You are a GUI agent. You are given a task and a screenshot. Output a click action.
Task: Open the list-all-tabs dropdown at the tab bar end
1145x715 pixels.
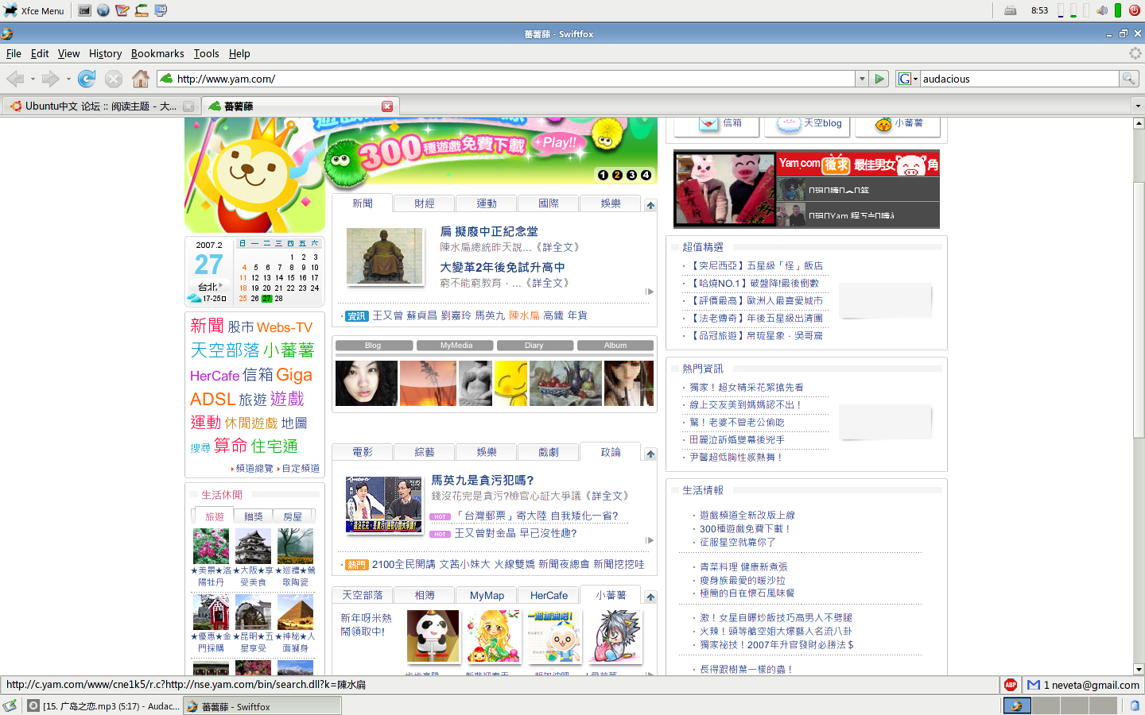(1138, 106)
